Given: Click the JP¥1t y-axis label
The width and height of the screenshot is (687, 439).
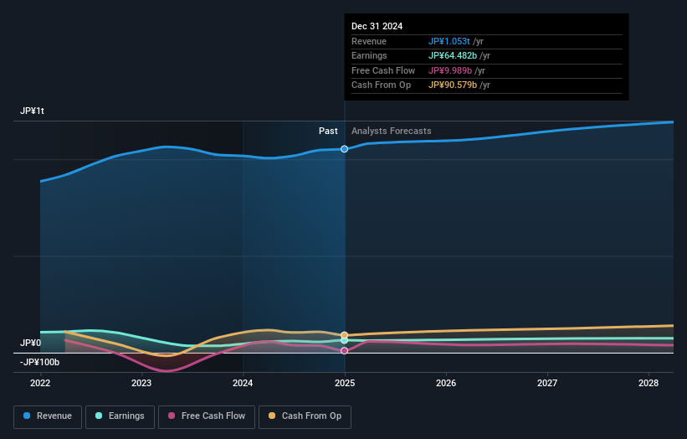Looking at the screenshot, I should 32,111.
